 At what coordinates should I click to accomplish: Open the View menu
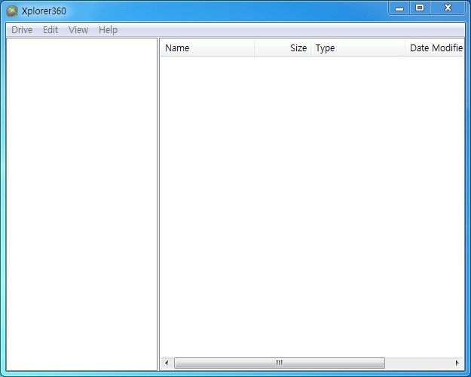[x=78, y=30]
